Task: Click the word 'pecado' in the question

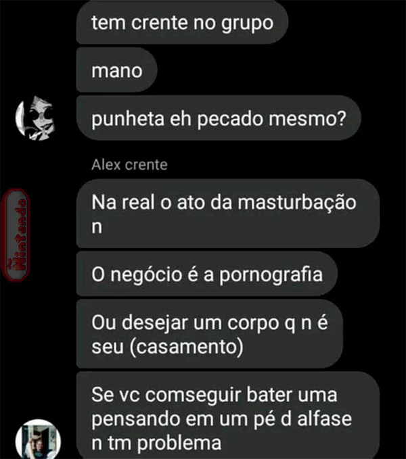Action: [230, 120]
